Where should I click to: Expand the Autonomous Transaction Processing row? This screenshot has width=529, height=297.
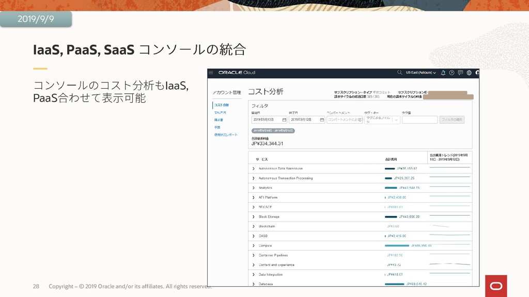click(253, 178)
